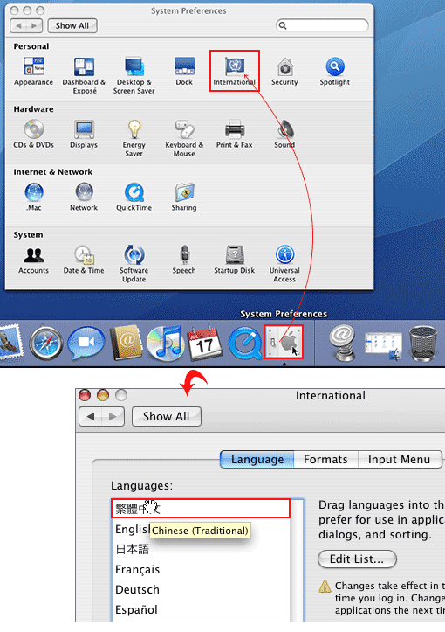The height and width of the screenshot is (632, 445).
Task: Launch Safari from the Dock
Action: pos(46,343)
